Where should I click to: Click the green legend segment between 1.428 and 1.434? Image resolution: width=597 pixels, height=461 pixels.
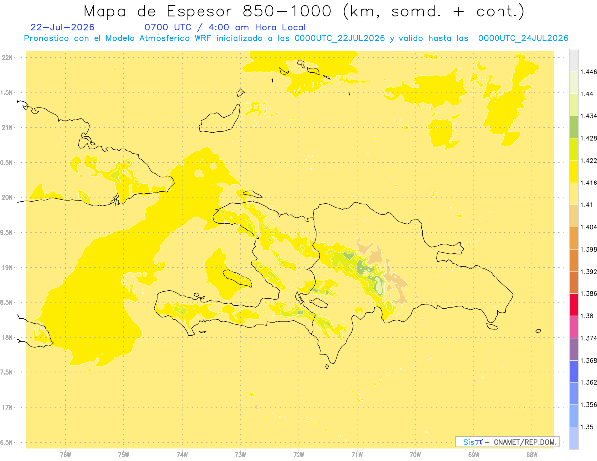(574, 127)
